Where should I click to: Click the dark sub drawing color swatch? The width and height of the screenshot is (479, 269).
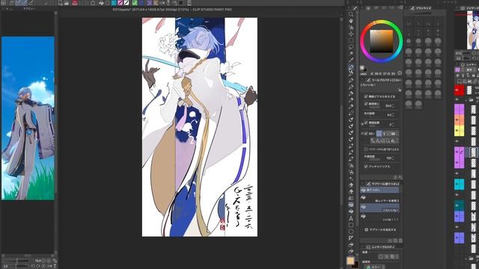pos(356,265)
